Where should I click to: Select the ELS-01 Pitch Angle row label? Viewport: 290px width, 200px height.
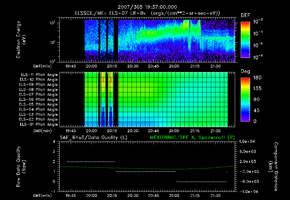click(39, 125)
